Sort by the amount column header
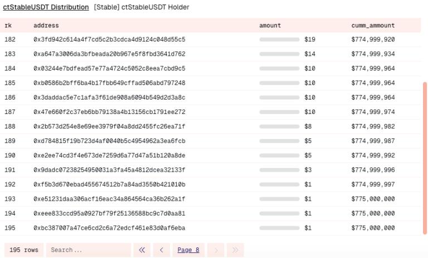 (270, 26)
